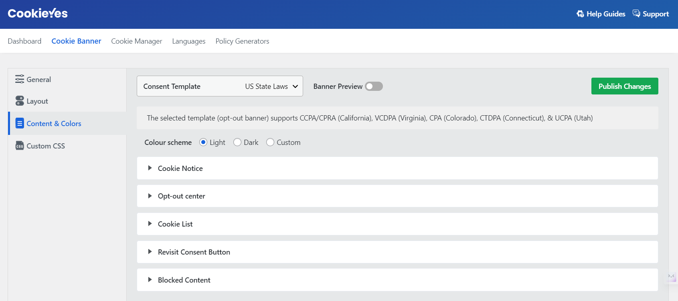Select Content & Colors in the sidebar
This screenshot has height=301, width=678.
tap(68, 123)
